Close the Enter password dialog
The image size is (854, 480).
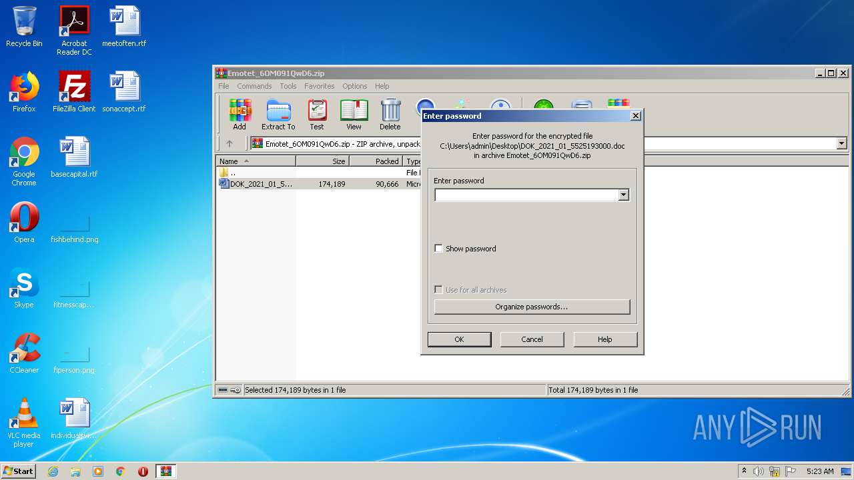(x=635, y=115)
